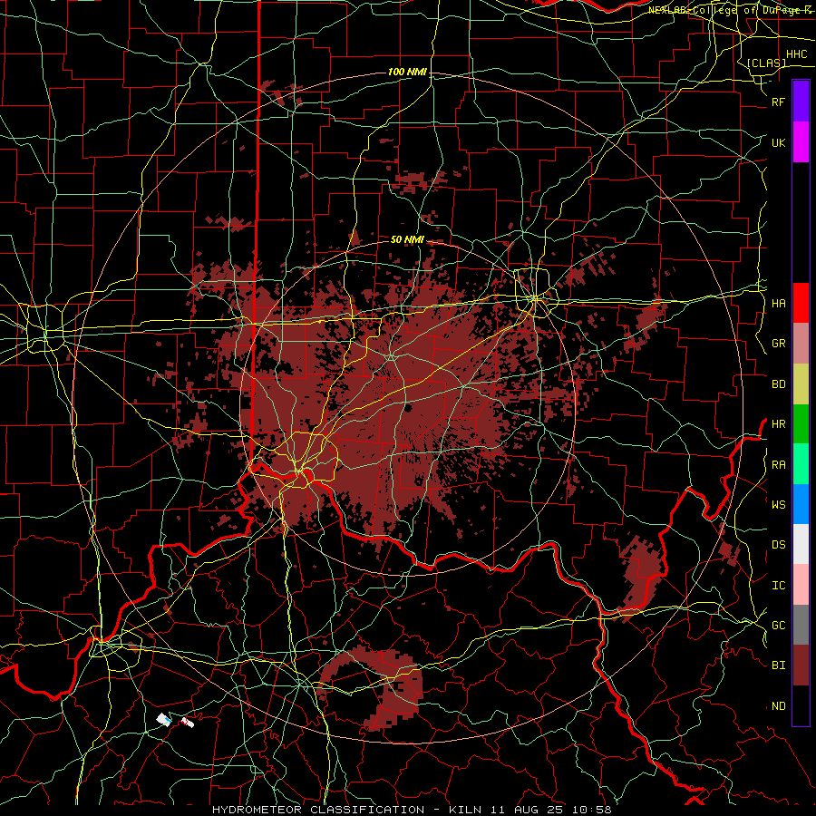Viewport: 816px width, 816px height.
Task: Click the GC legend label
Action: tap(778, 625)
